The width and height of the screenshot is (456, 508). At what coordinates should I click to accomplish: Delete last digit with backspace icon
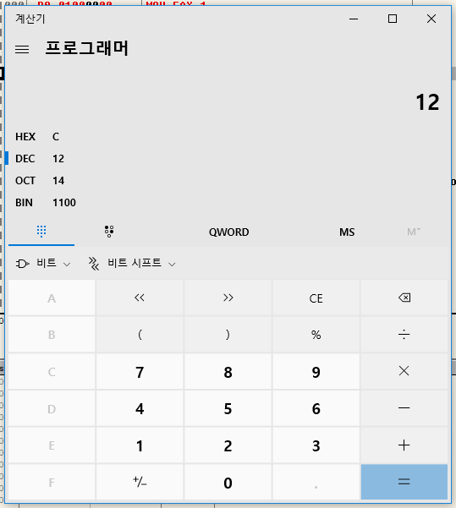click(x=404, y=298)
